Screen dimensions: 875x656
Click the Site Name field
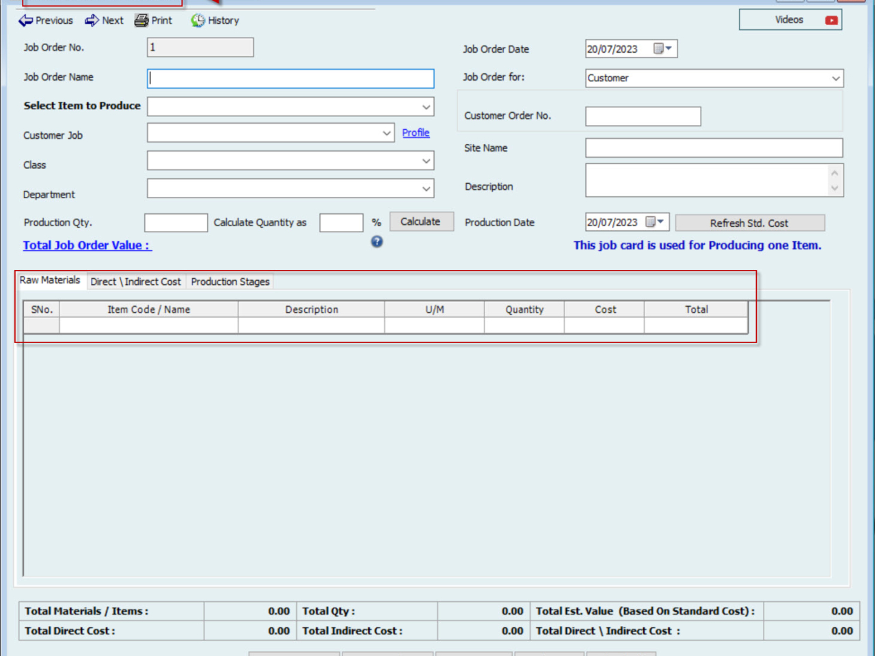click(x=714, y=148)
